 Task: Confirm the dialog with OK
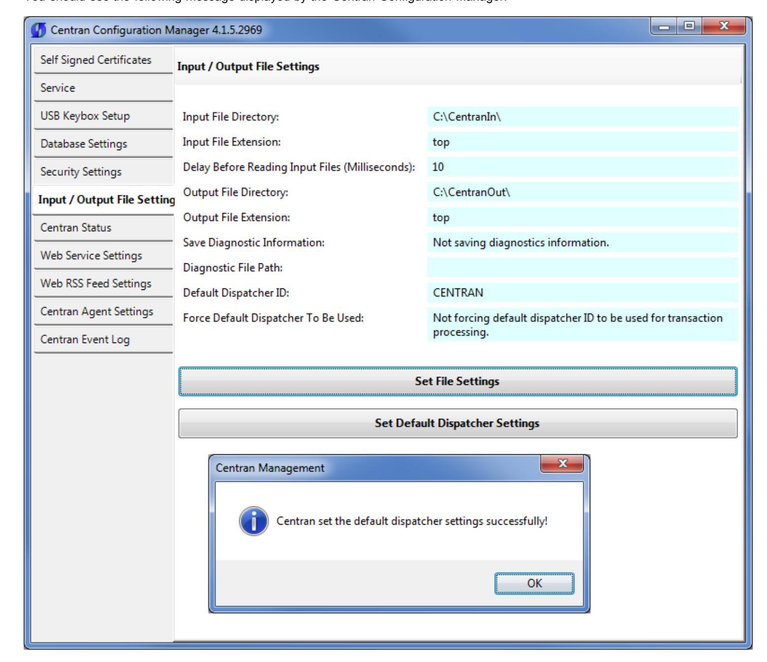point(534,584)
